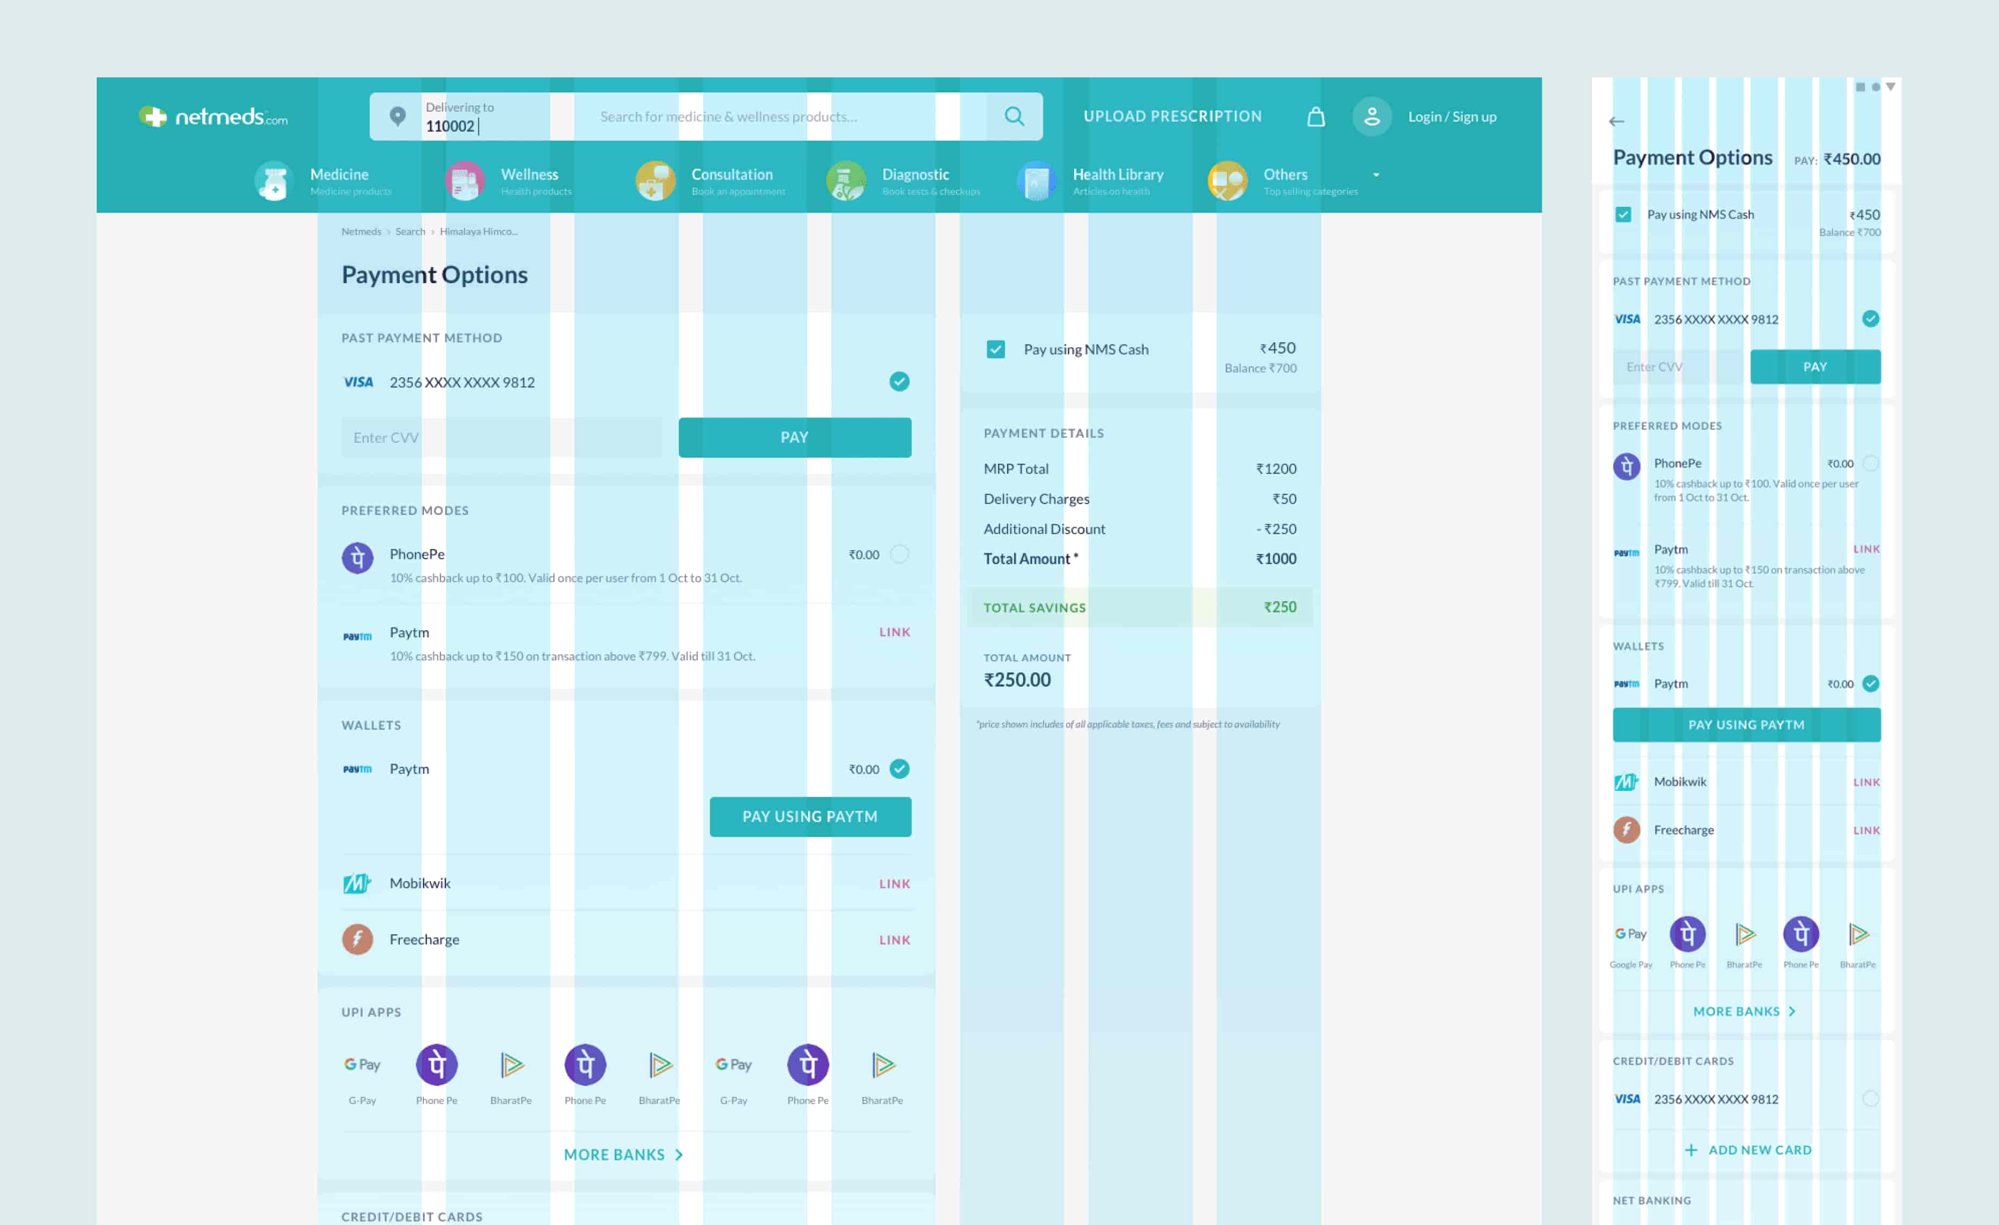Click the user profile avatar icon
The image size is (1999, 1225).
pyautogui.click(x=1371, y=117)
